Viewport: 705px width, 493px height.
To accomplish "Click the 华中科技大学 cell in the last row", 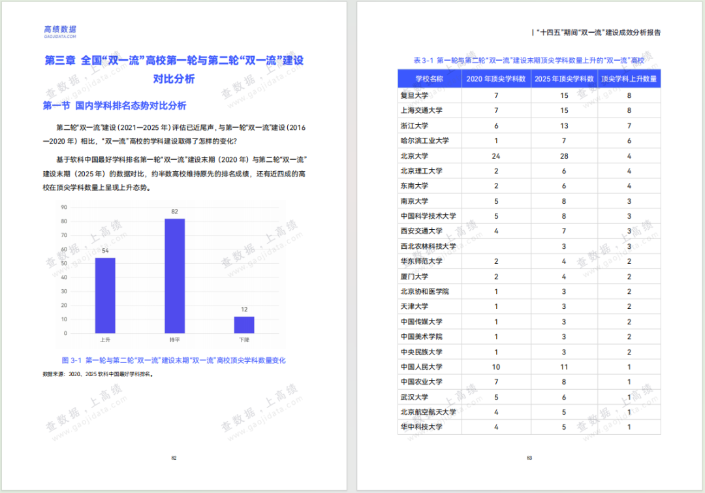I will (421, 427).
